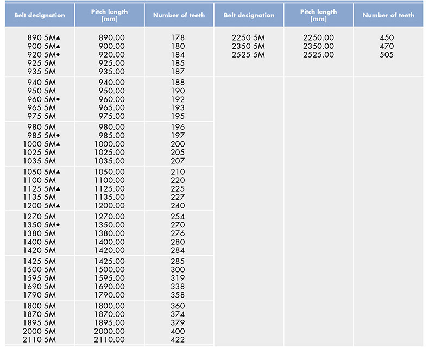Select the 2525.00 pitch length value
The height and width of the screenshot is (348, 429).
point(318,55)
